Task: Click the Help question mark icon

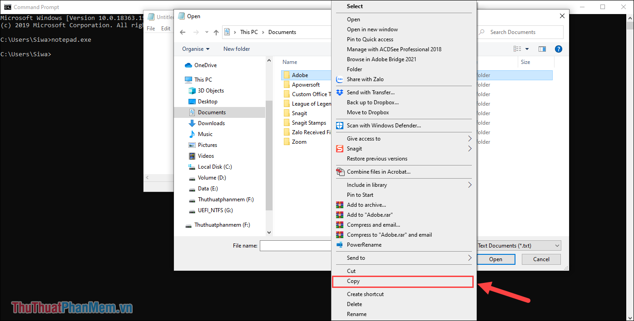Action: click(558, 49)
